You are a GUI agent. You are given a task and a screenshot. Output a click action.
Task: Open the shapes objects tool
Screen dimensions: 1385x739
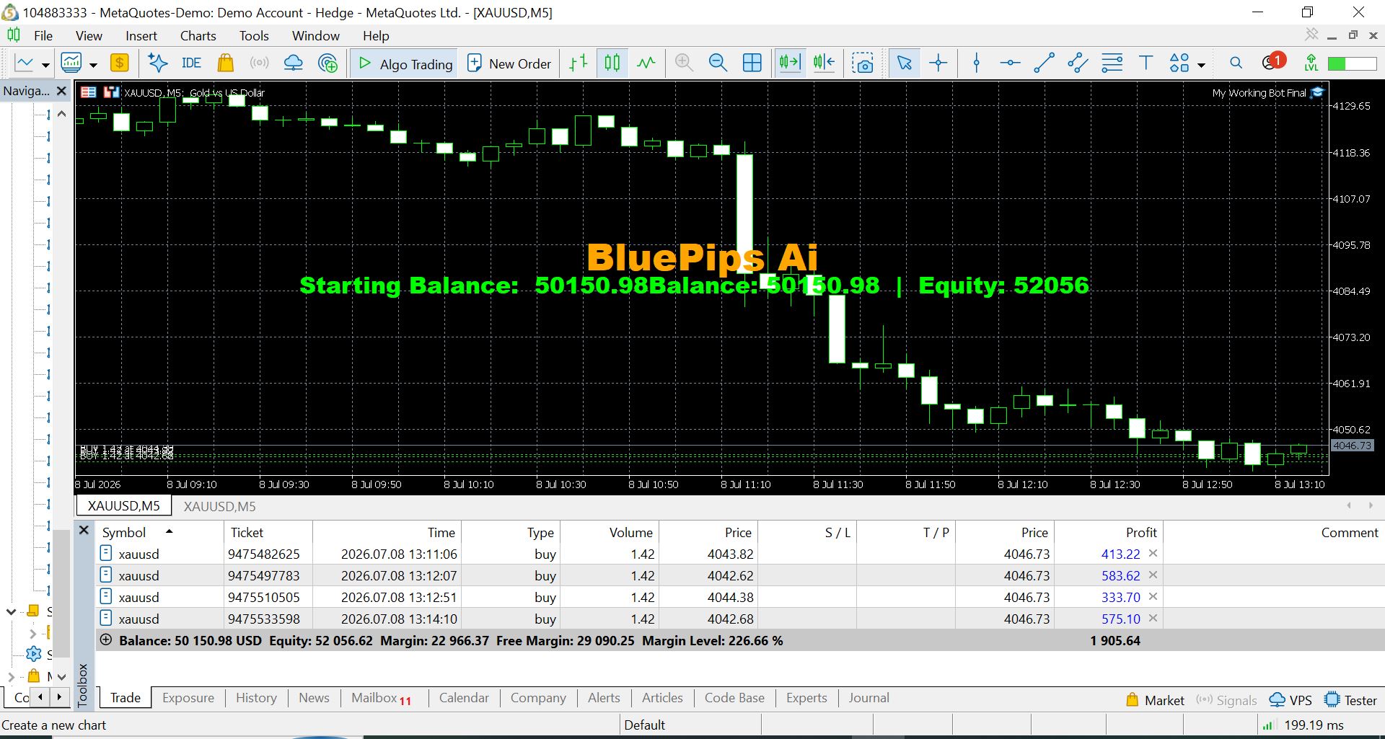pos(1179,63)
